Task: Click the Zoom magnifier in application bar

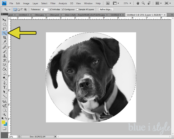Action: click(143, 3)
